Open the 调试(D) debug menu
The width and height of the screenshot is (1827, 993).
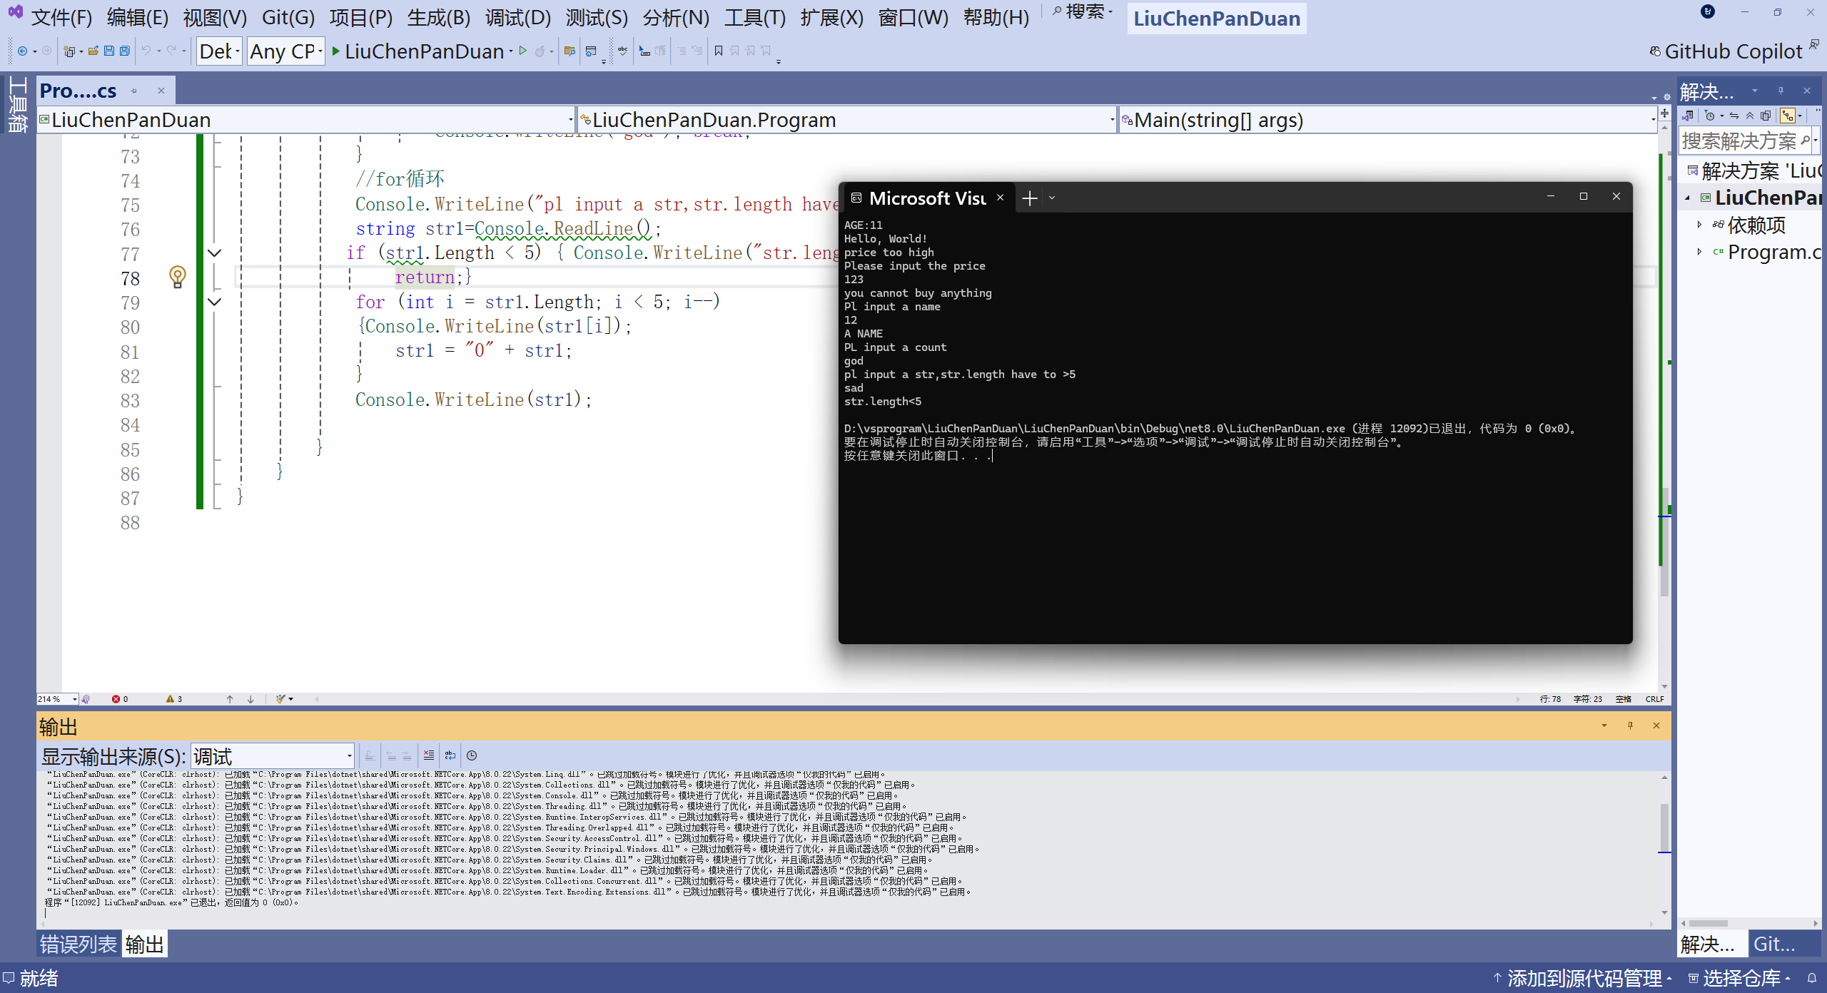[x=517, y=17]
